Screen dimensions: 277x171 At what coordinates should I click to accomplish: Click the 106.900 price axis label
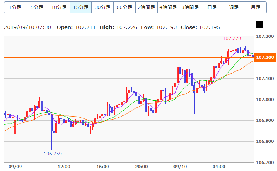tap(265, 120)
